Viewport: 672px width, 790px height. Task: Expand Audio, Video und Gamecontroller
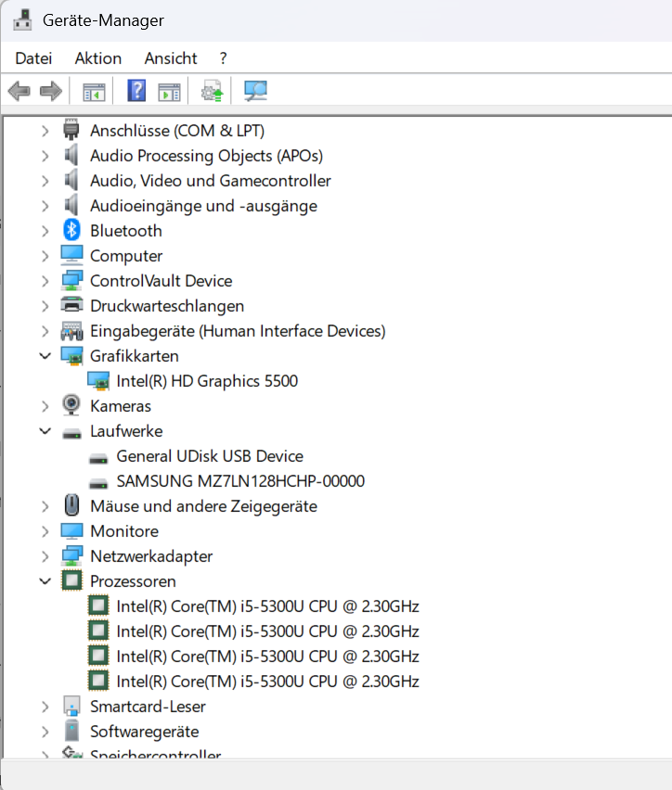(x=45, y=181)
